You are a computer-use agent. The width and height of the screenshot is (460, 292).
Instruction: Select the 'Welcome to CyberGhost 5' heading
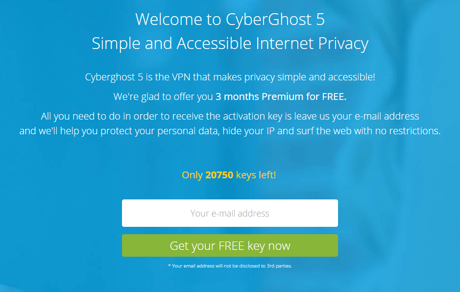point(230,20)
